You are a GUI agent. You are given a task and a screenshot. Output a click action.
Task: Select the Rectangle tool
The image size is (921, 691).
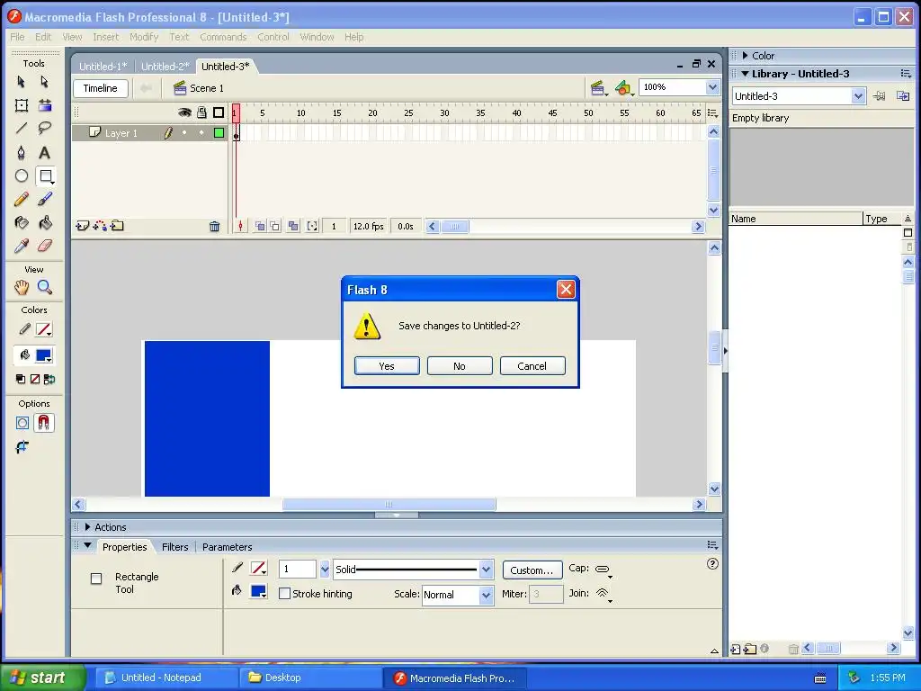click(45, 175)
